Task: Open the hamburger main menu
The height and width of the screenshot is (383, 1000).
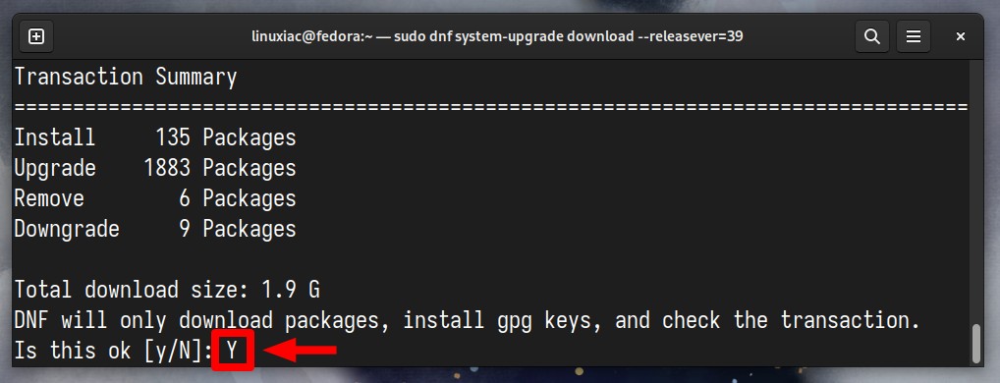Action: pos(914,37)
